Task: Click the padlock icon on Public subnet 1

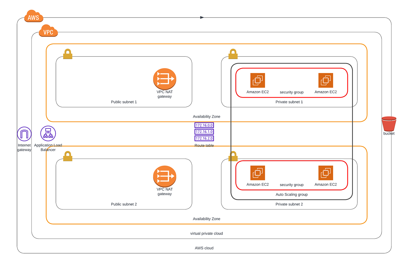Action: (67, 54)
